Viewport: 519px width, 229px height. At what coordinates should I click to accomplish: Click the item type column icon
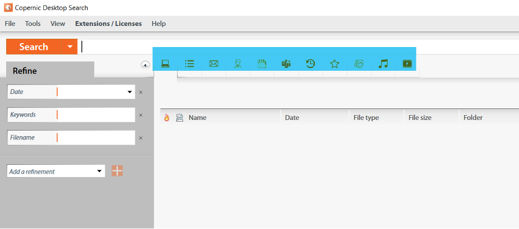tap(180, 117)
